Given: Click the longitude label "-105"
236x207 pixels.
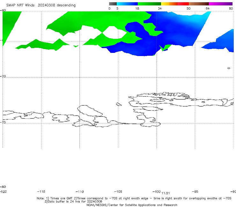Looking at the screenshot, I should click(x=118, y=191).
